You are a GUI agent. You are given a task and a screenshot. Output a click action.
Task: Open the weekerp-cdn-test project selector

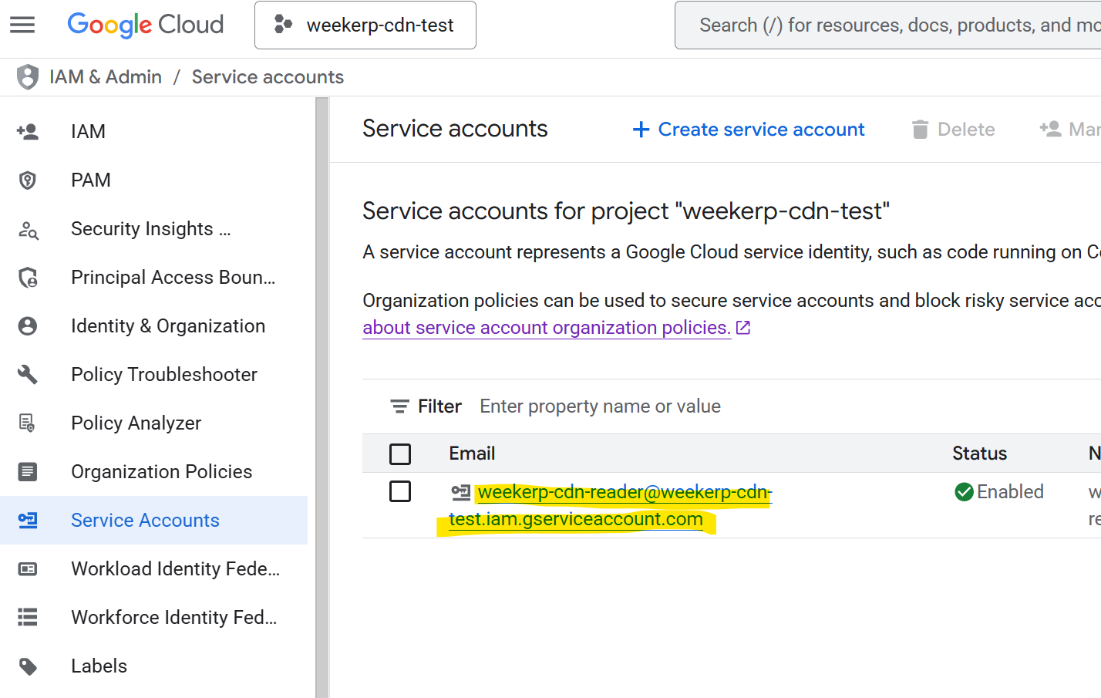365,25
